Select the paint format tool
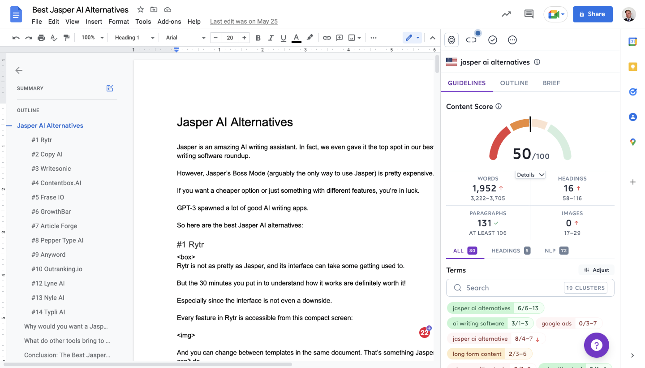Screen dimensions: 645x368 66,38
